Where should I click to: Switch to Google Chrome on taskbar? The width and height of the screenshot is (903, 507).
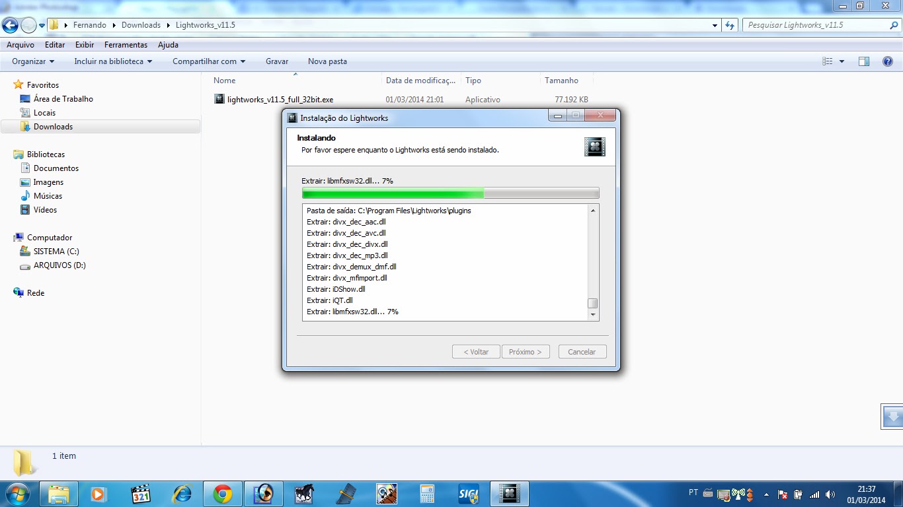[223, 494]
